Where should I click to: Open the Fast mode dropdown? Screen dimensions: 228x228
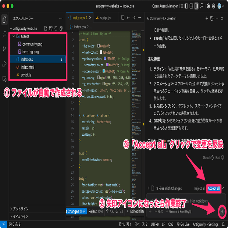[158, 211]
